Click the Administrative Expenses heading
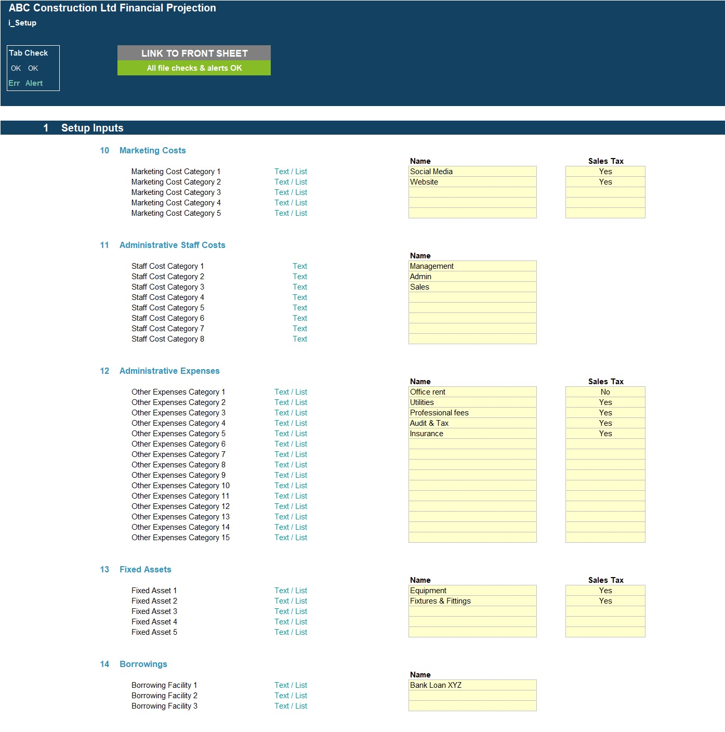This screenshot has width=725, height=732. tap(169, 371)
